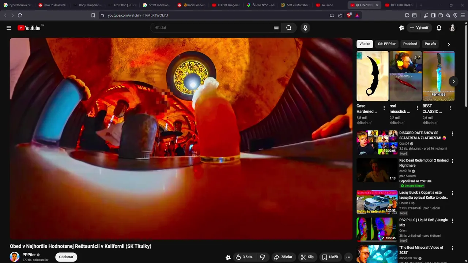Open Brave Rewards triangle icon

(x=357, y=15)
